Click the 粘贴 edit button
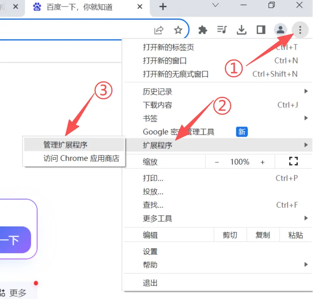 coord(296,235)
